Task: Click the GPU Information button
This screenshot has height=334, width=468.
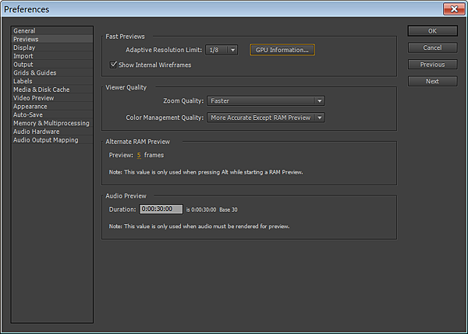Action: [x=282, y=50]
